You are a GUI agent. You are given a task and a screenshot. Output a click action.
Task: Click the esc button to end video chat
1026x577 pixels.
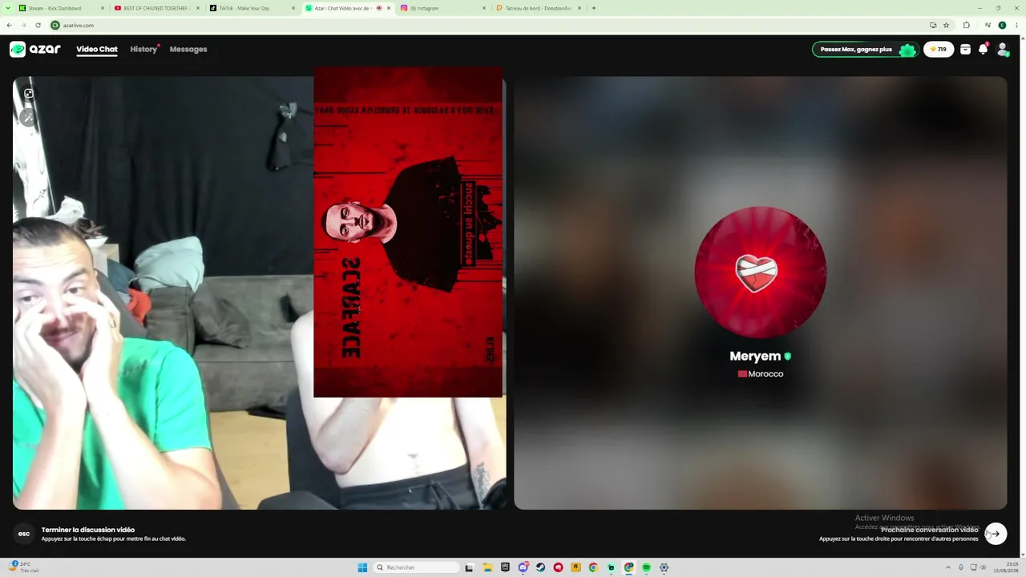pos(24,534)
